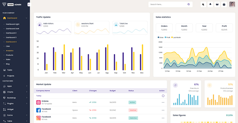Image resolution: width=238 pixels, height=123 pixels.
Task: Click the sessions Start clock icon
Action: (x=78, y=25)
